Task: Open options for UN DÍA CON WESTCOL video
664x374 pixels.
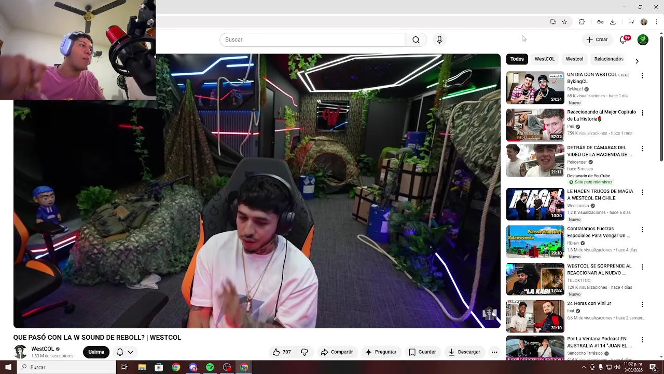Action: coord(642,76)
